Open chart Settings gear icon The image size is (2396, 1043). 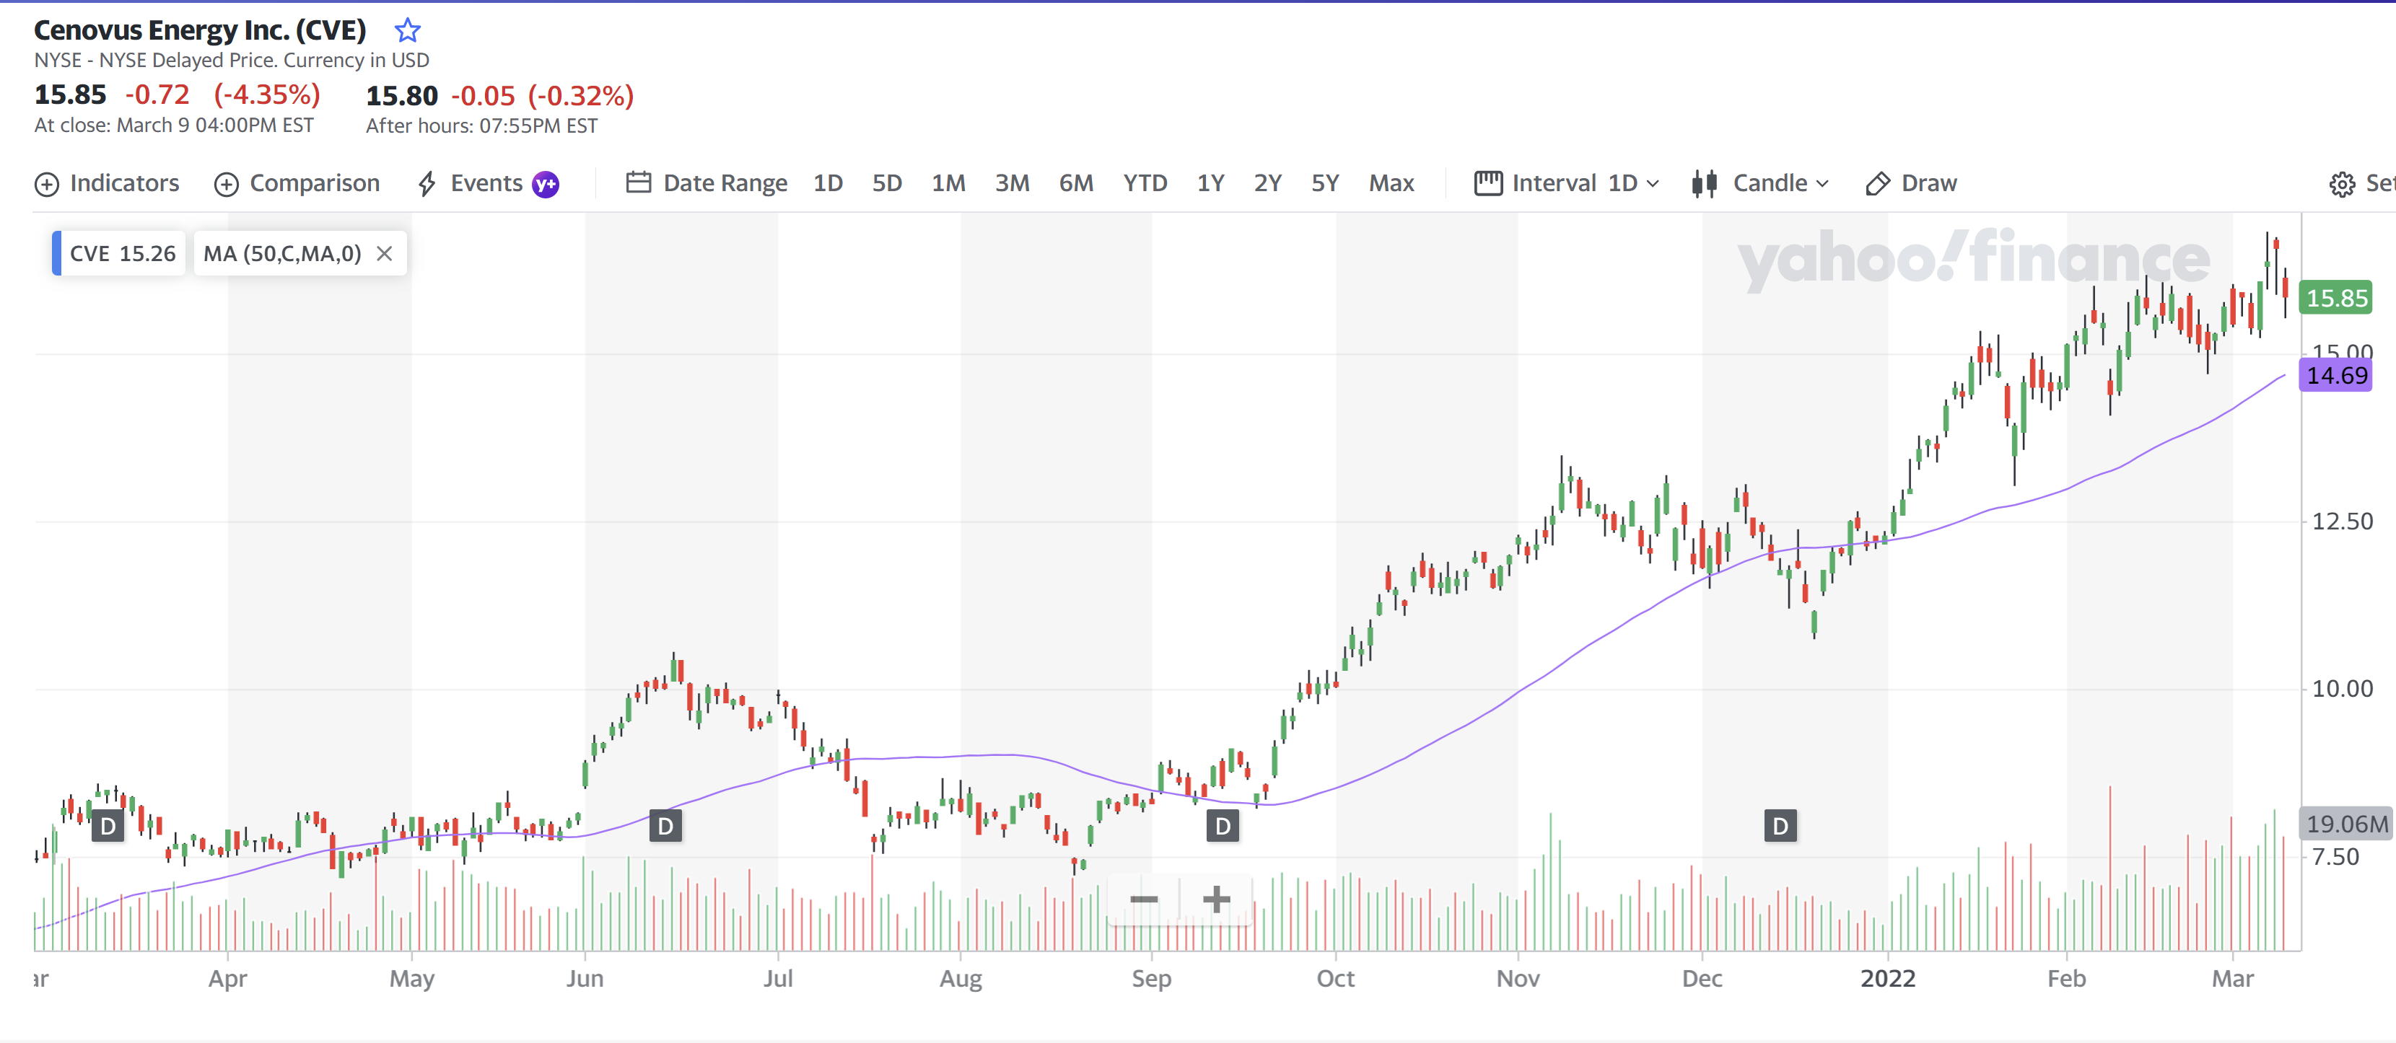coord(2342,184)
